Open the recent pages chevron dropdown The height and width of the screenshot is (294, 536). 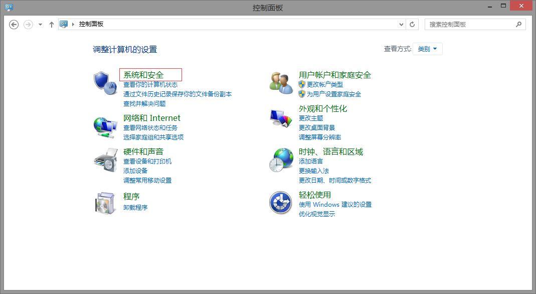point(40,24)
